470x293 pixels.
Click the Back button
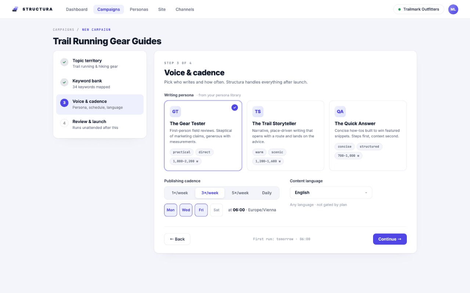click(x=177, y=239)
